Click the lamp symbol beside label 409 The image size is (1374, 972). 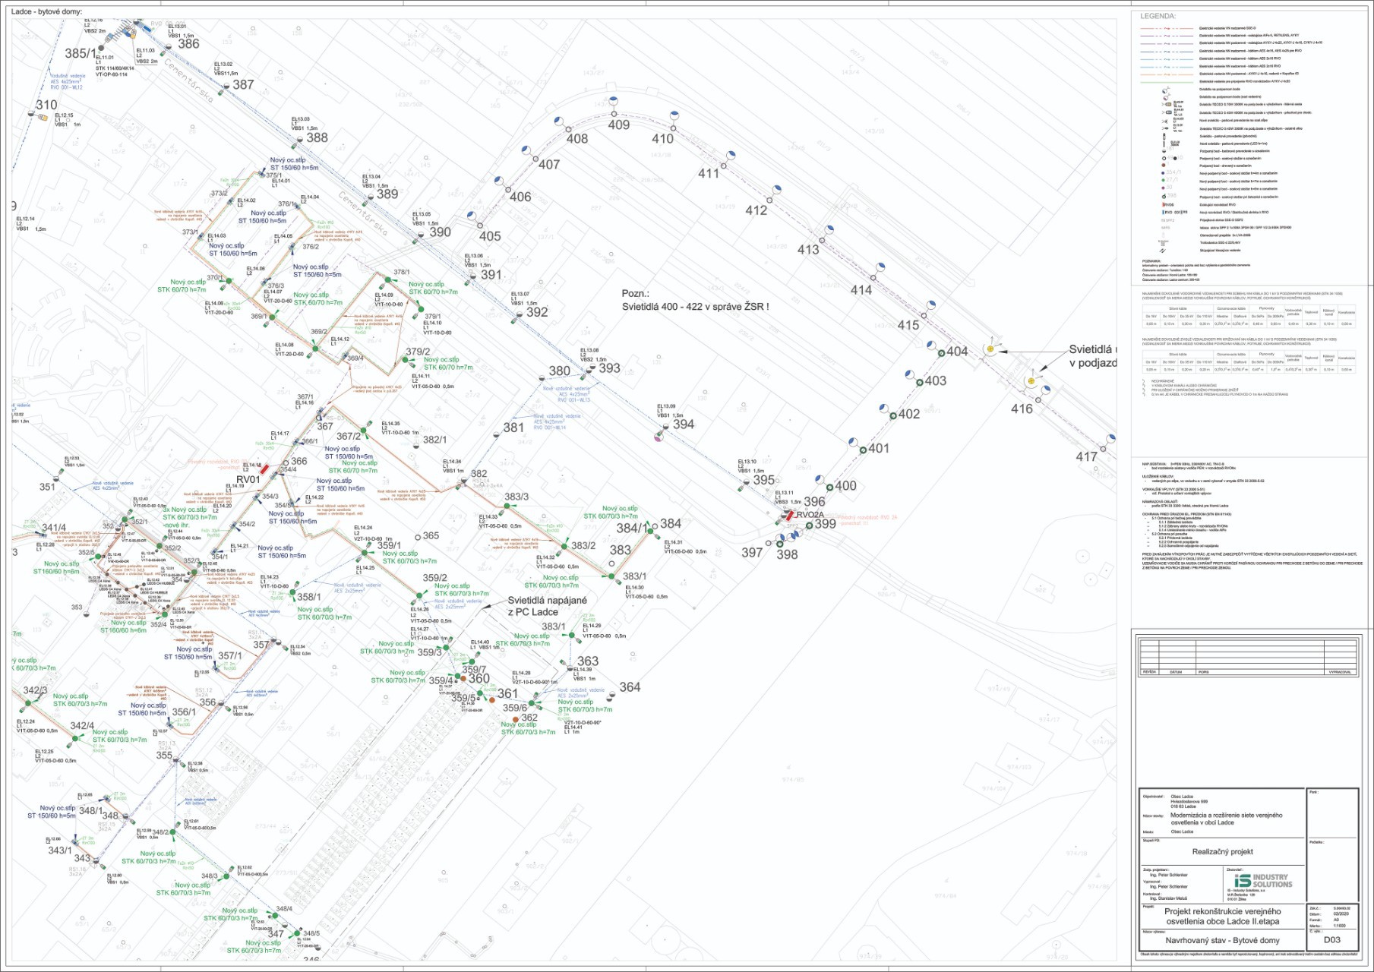614,102
